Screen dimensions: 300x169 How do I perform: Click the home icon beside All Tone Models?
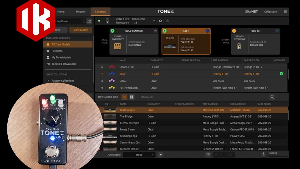click(48, 44)
